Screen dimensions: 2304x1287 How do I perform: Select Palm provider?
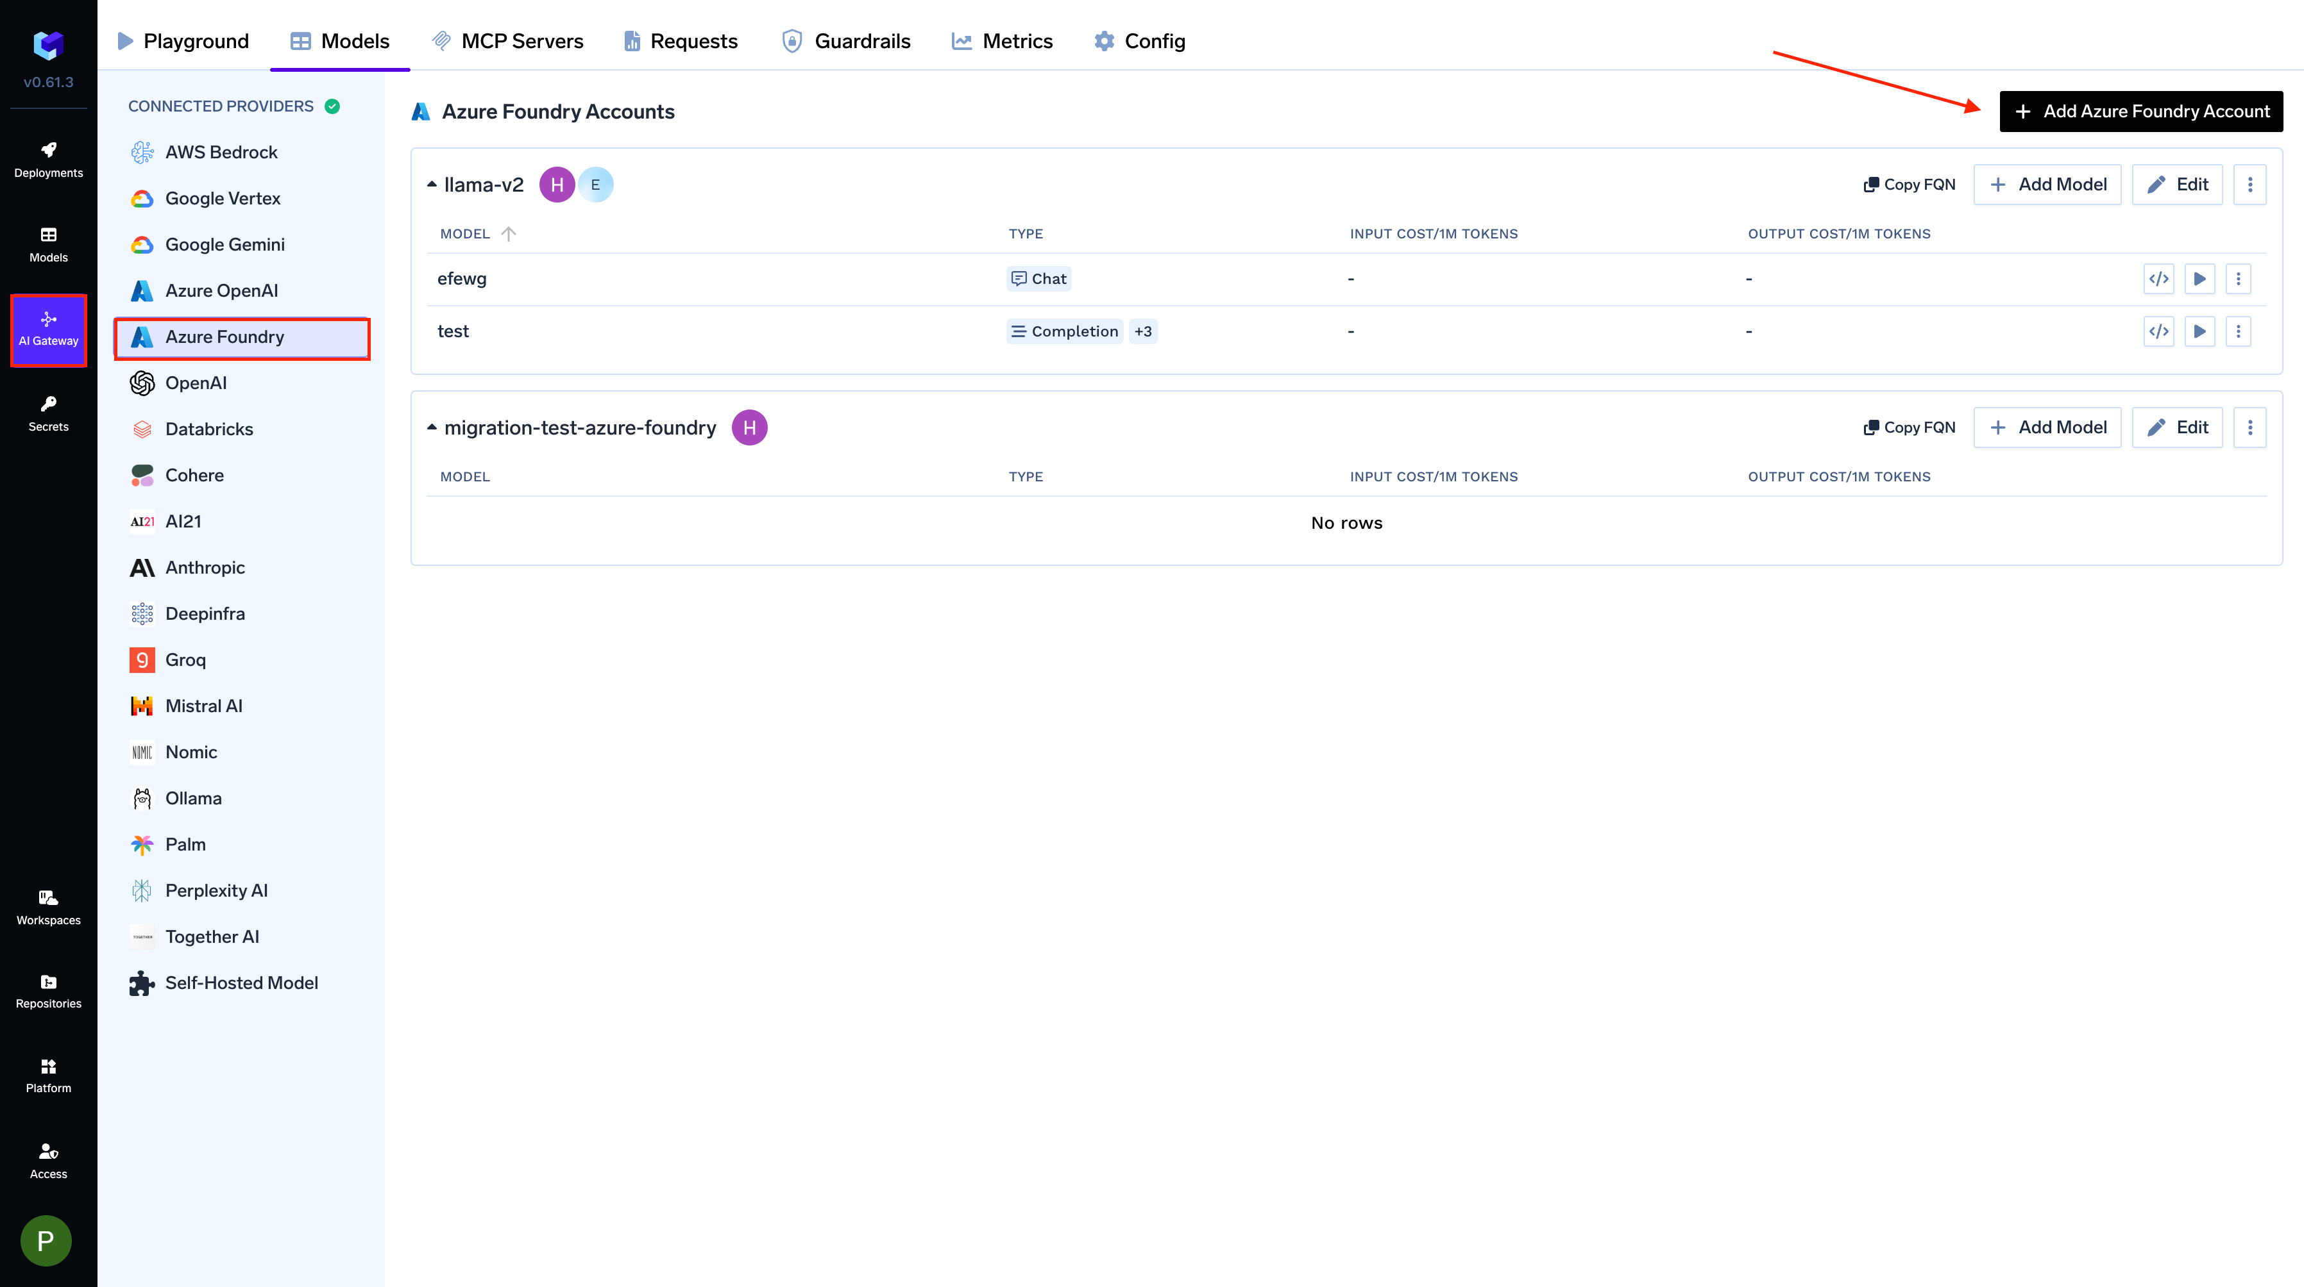coord(241,845)
